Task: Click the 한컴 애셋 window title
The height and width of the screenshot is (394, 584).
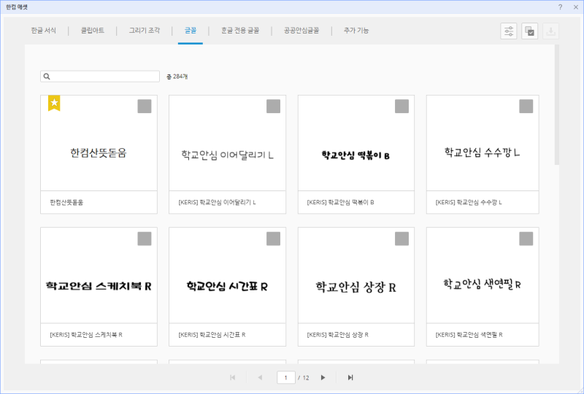Action: (x=17, y=7)
